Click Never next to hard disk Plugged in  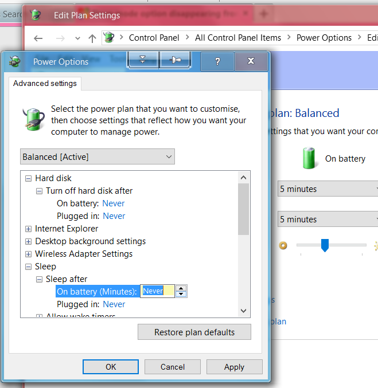coord(114,216)
